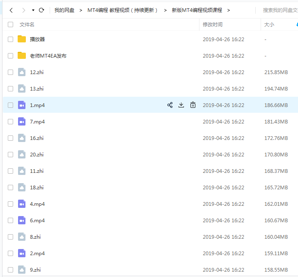
Task: Tick the checkbox for 4.mp4
Action: pyautogui.click(x=10, y=204)
